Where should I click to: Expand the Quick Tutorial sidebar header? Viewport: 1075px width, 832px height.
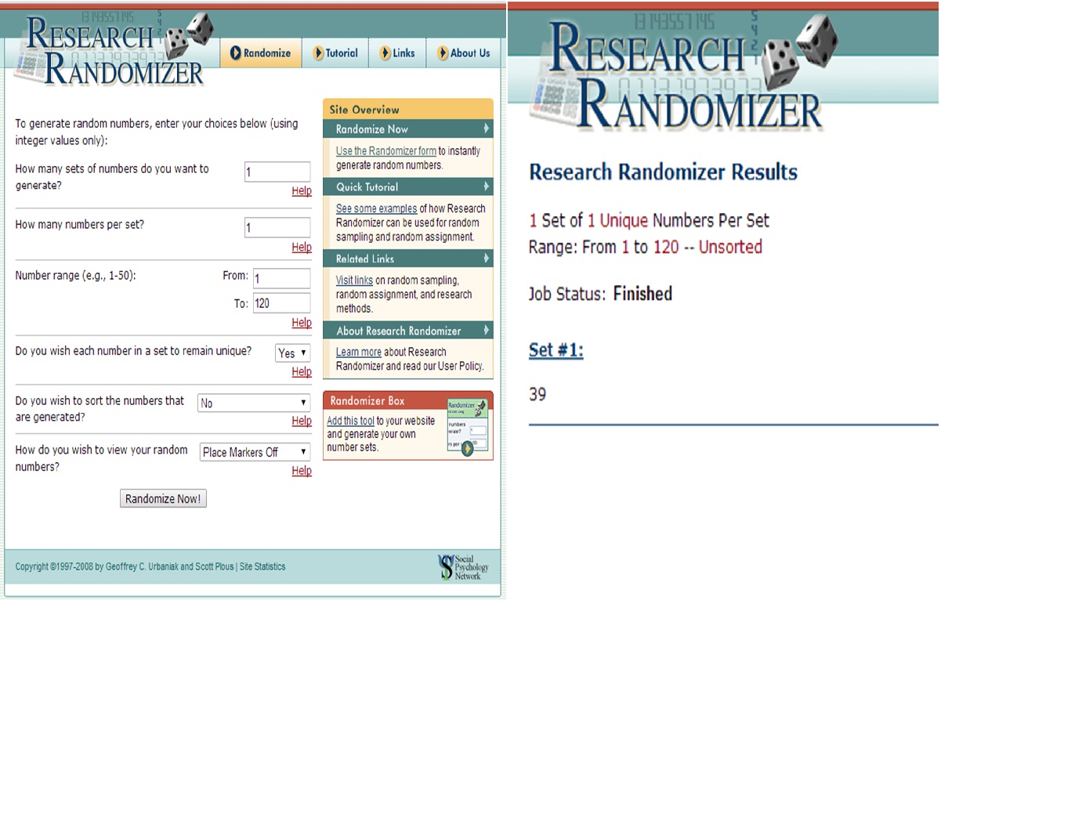click(408, 187)
